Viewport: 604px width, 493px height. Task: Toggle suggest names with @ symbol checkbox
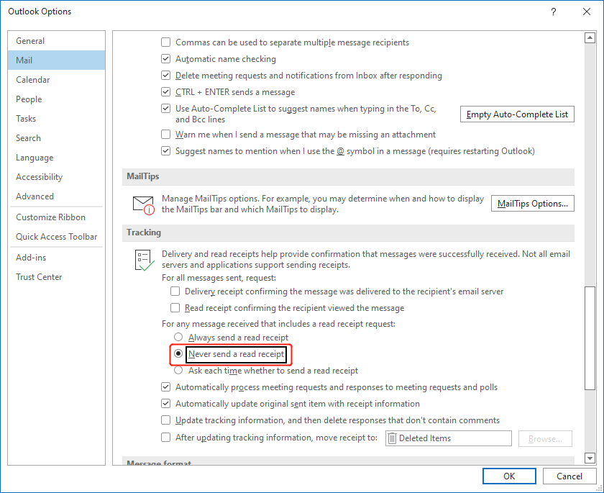click(165, 150)
